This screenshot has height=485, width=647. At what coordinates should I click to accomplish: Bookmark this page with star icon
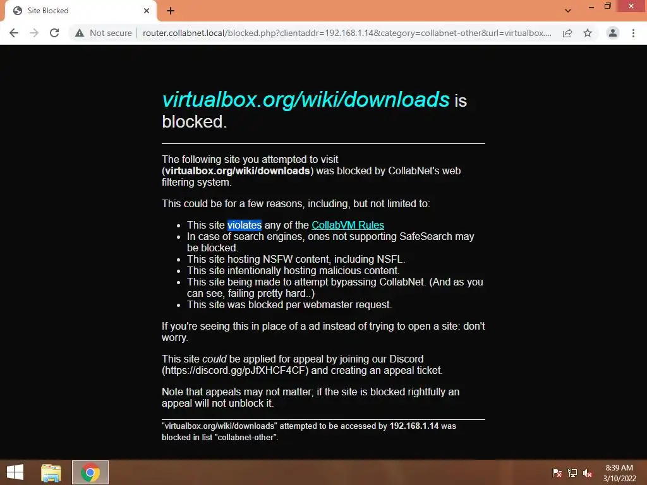588,33
